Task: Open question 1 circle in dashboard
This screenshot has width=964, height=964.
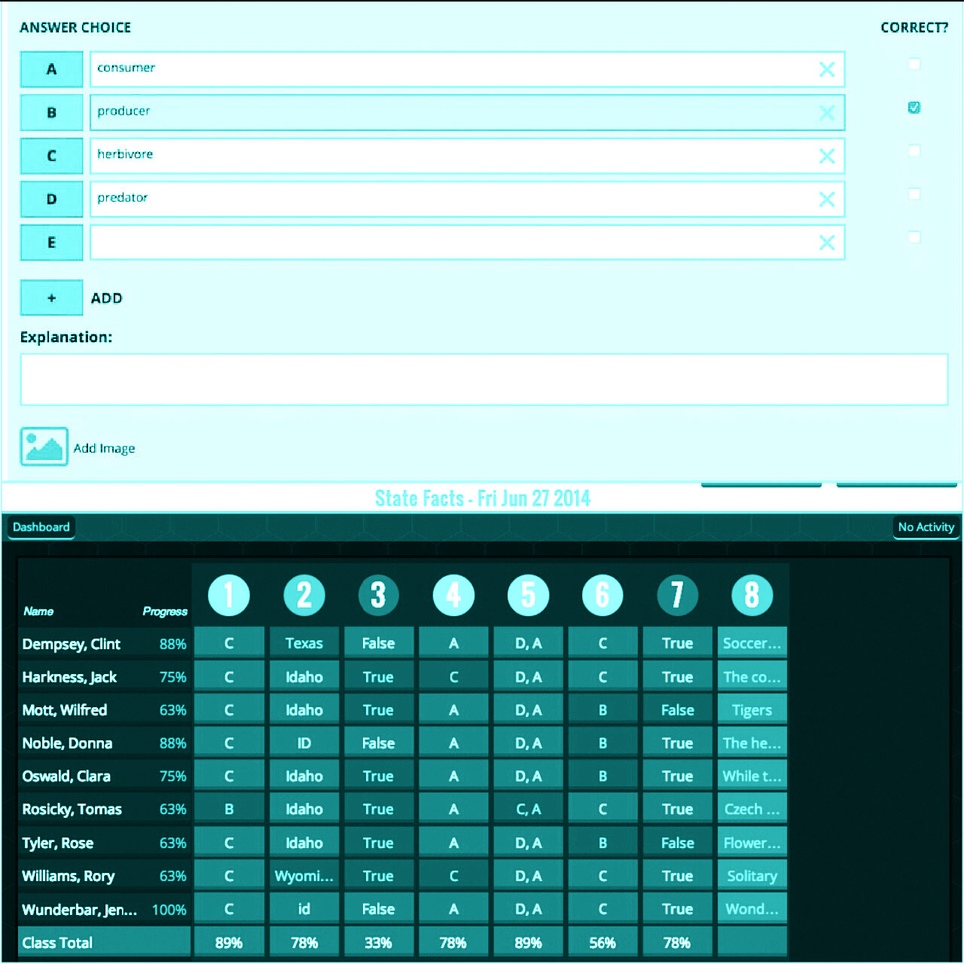Action: pyautogui.click(x=229, y=595)
